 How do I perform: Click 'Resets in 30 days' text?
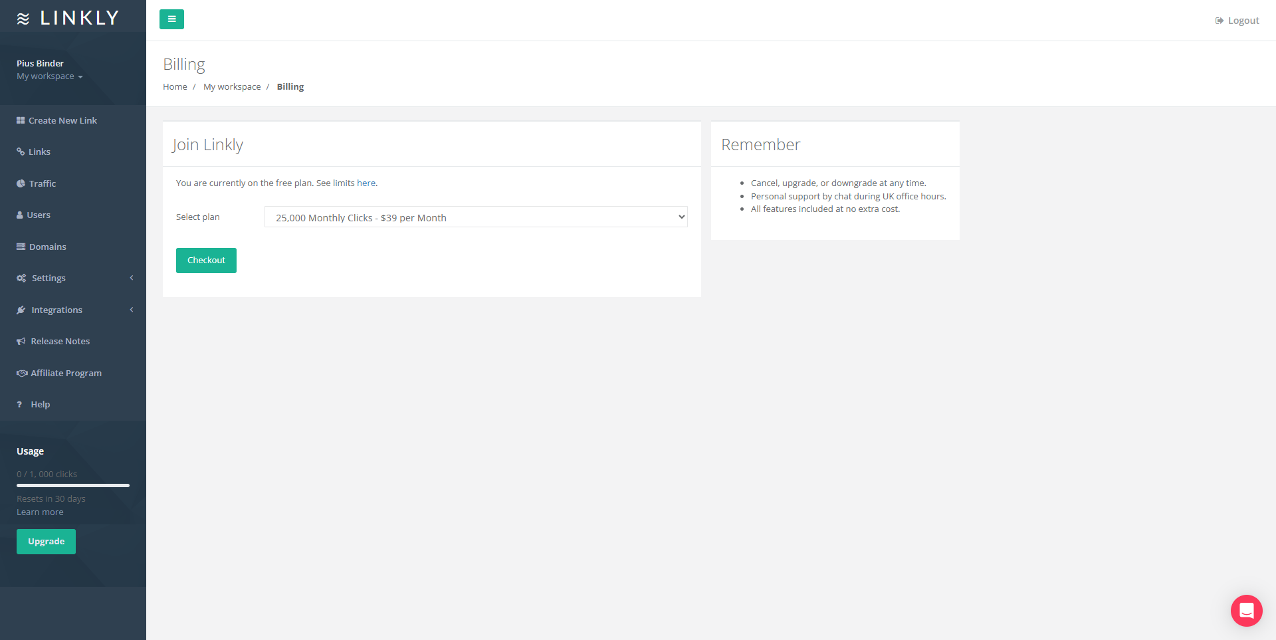click(51, 499)
